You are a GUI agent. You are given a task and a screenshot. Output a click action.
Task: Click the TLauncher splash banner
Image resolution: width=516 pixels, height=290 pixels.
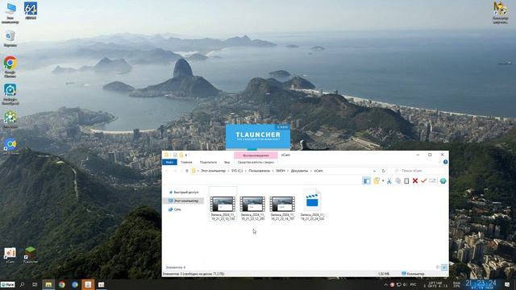(258, 137)
